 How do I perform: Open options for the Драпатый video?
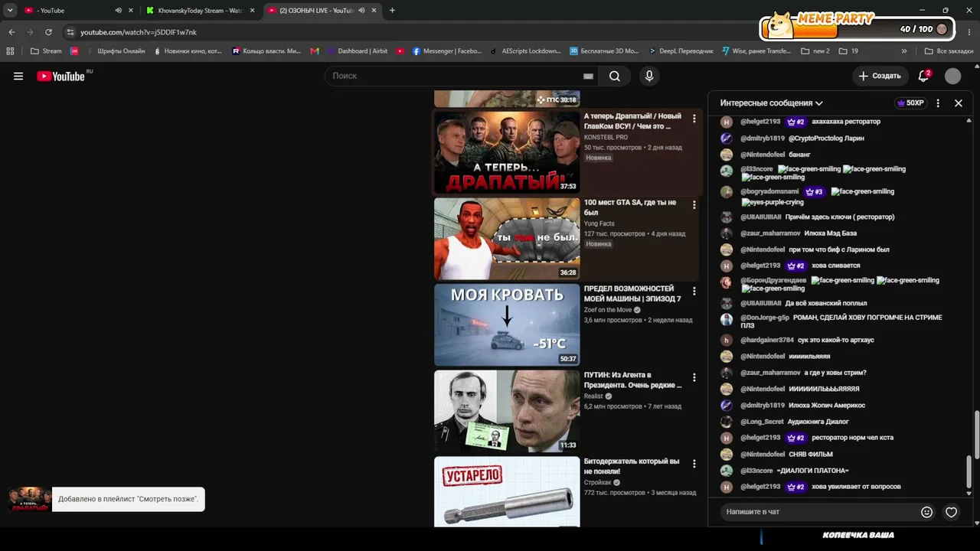(x=694, y=119)
